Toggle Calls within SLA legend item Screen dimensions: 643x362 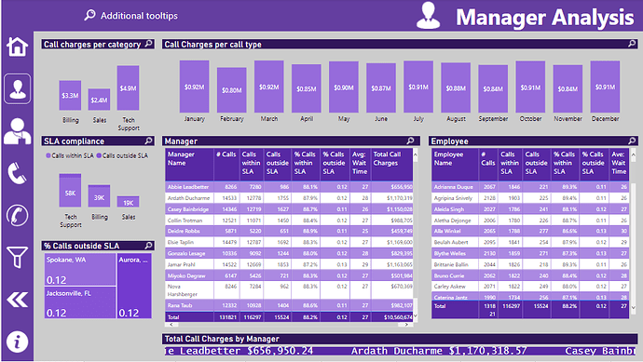tap(70, 155)
